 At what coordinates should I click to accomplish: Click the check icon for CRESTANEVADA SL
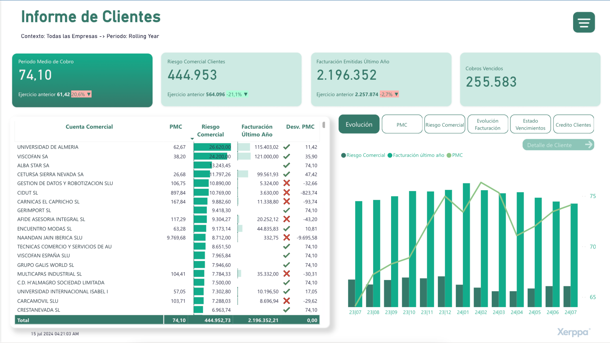click(287, 310)
